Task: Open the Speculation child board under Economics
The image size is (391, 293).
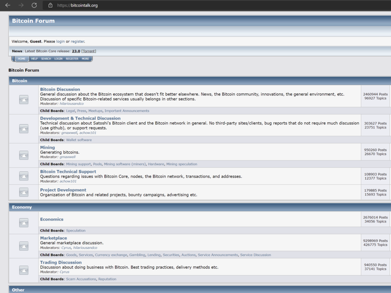Action: 76,231
